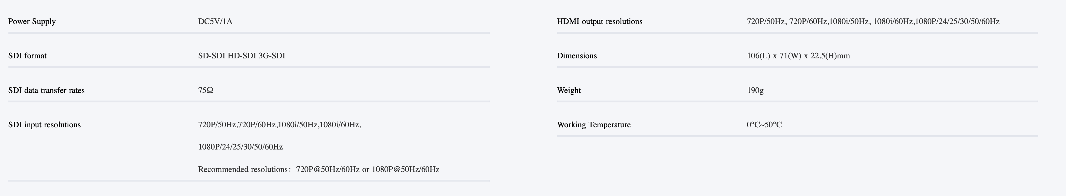The width and height of the screenshot is (1066, 196).
Task: Click the 720P/50Hz,720P/60Hz,1080i/50Hz,1080i/60Hz input resolution line
Action: [279, 125]
